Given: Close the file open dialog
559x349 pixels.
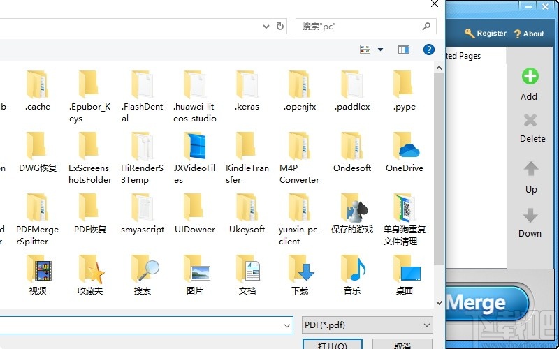Looking at the screenshot, I should (435, 3).
